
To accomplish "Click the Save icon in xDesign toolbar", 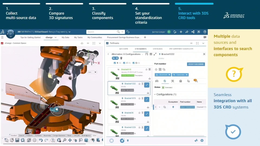I will point(17,140).
